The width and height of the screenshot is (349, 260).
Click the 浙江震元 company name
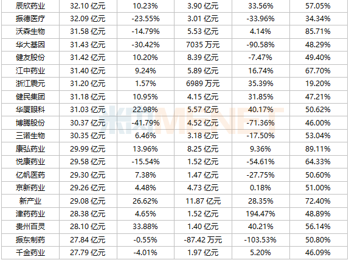(x=30, y=84)
